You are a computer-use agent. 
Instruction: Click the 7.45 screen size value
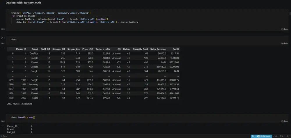78,93
